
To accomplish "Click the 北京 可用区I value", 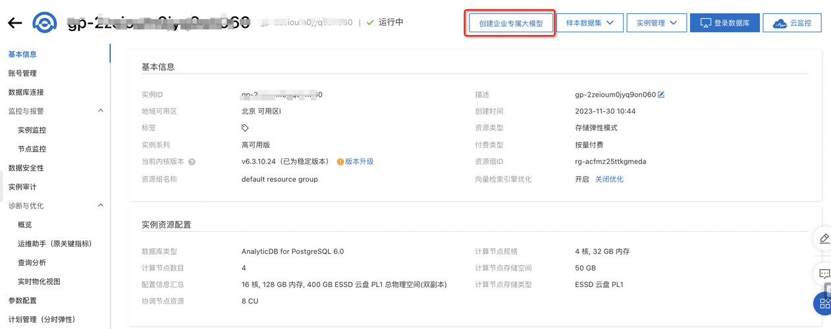I will coord(261,112).
